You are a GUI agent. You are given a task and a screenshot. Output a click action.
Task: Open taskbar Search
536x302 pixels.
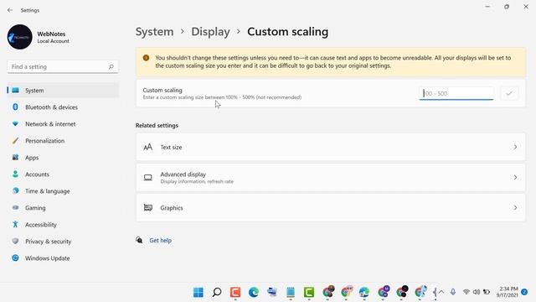coord(217,292)
